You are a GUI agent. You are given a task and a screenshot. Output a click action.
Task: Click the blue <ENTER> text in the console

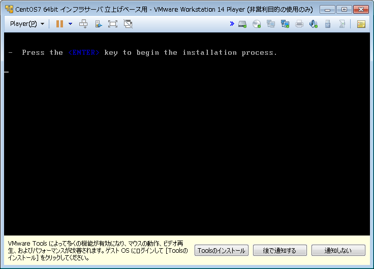tap(84, 52)
